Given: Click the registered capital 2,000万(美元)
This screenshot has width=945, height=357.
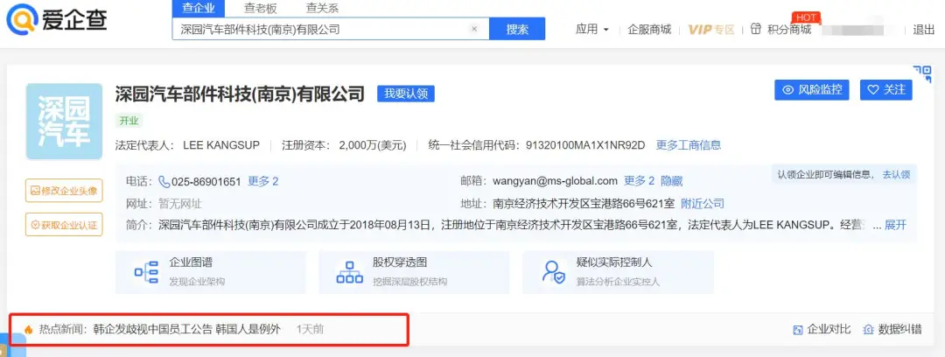Looking at the screenshot, I should tap(373, 145).
